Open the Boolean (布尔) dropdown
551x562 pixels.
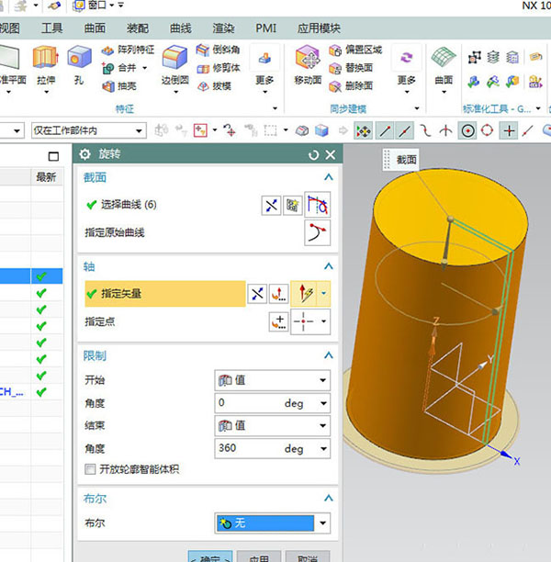273,523
